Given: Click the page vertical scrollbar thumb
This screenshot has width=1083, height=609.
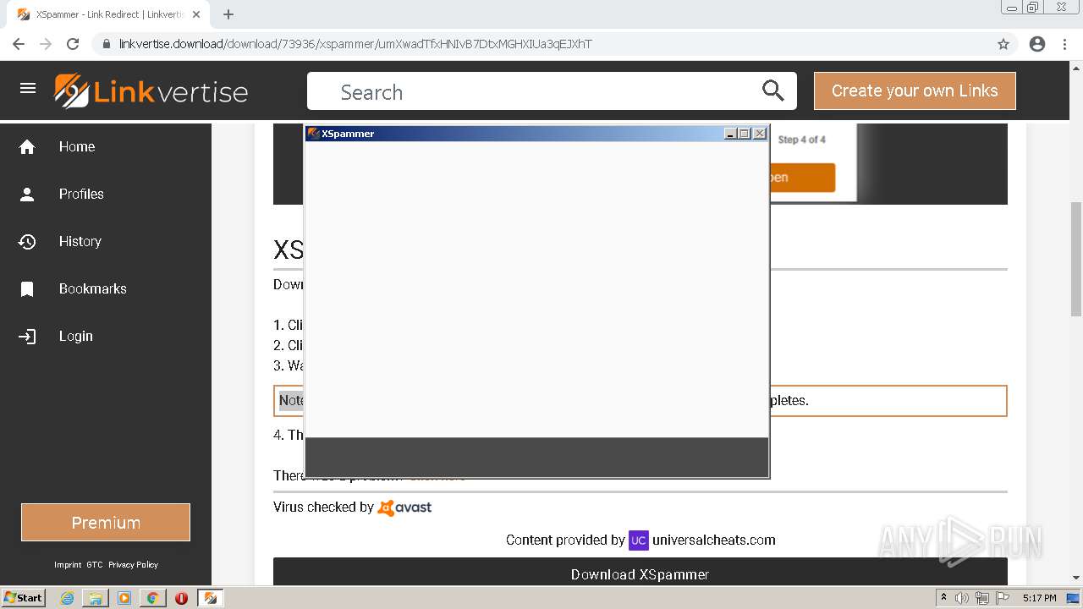Looking at the screenshot, I should point(1076,259).
